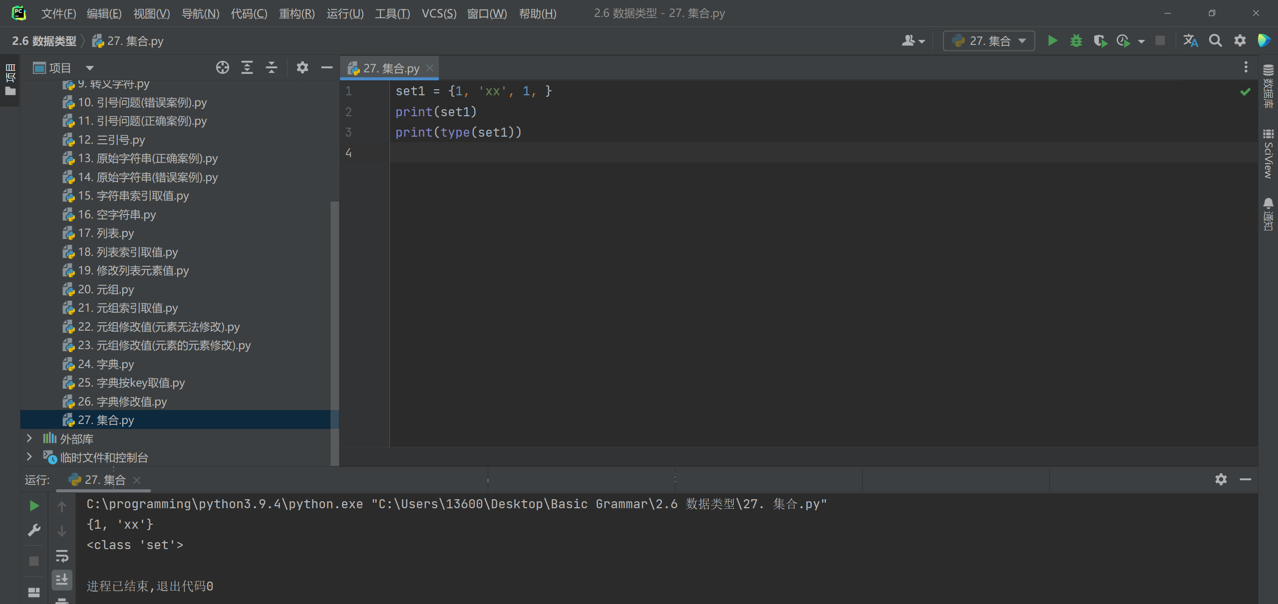Screen dimensions: 1278x604
Task: Hide the run panel with minus icon
Action: click(1246, 479)
